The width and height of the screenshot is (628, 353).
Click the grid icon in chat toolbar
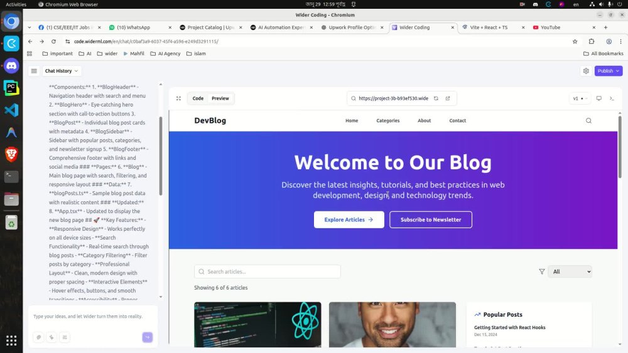coord(65,337)
